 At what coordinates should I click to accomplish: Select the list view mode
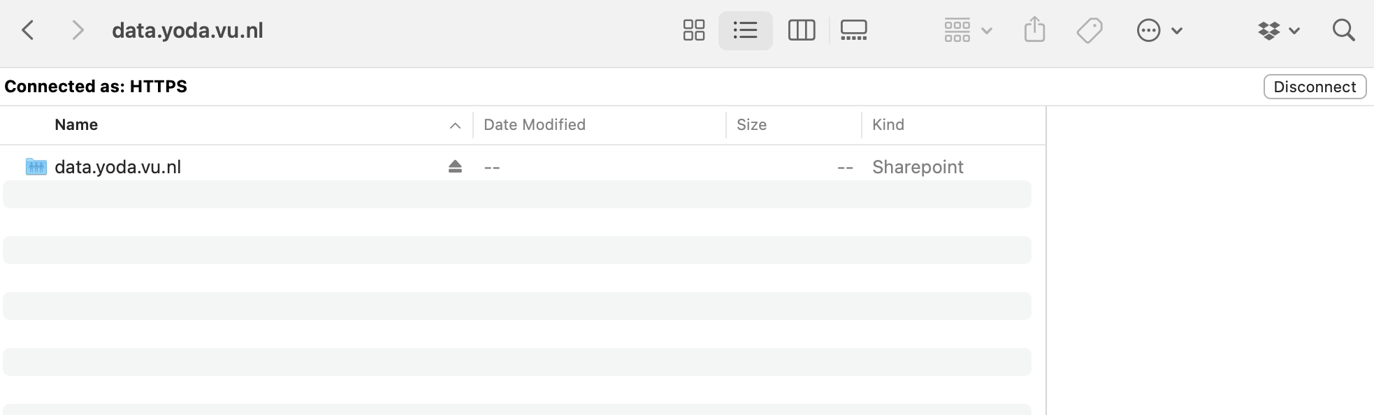(745, 30)
